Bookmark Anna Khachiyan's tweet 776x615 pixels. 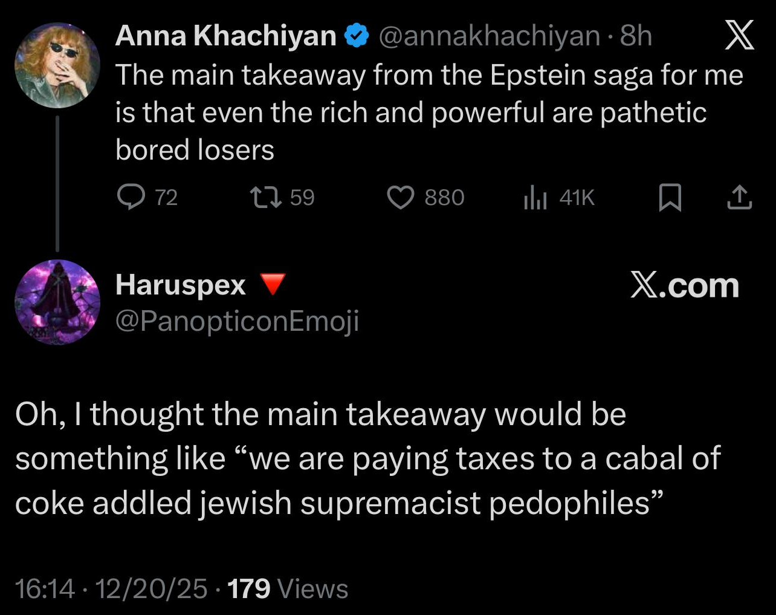click(x=670, y=198)
